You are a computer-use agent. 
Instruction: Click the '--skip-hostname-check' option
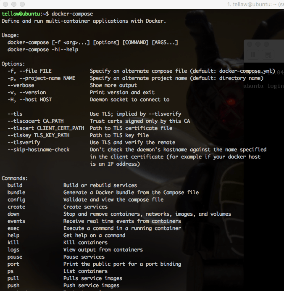(38, 150)
